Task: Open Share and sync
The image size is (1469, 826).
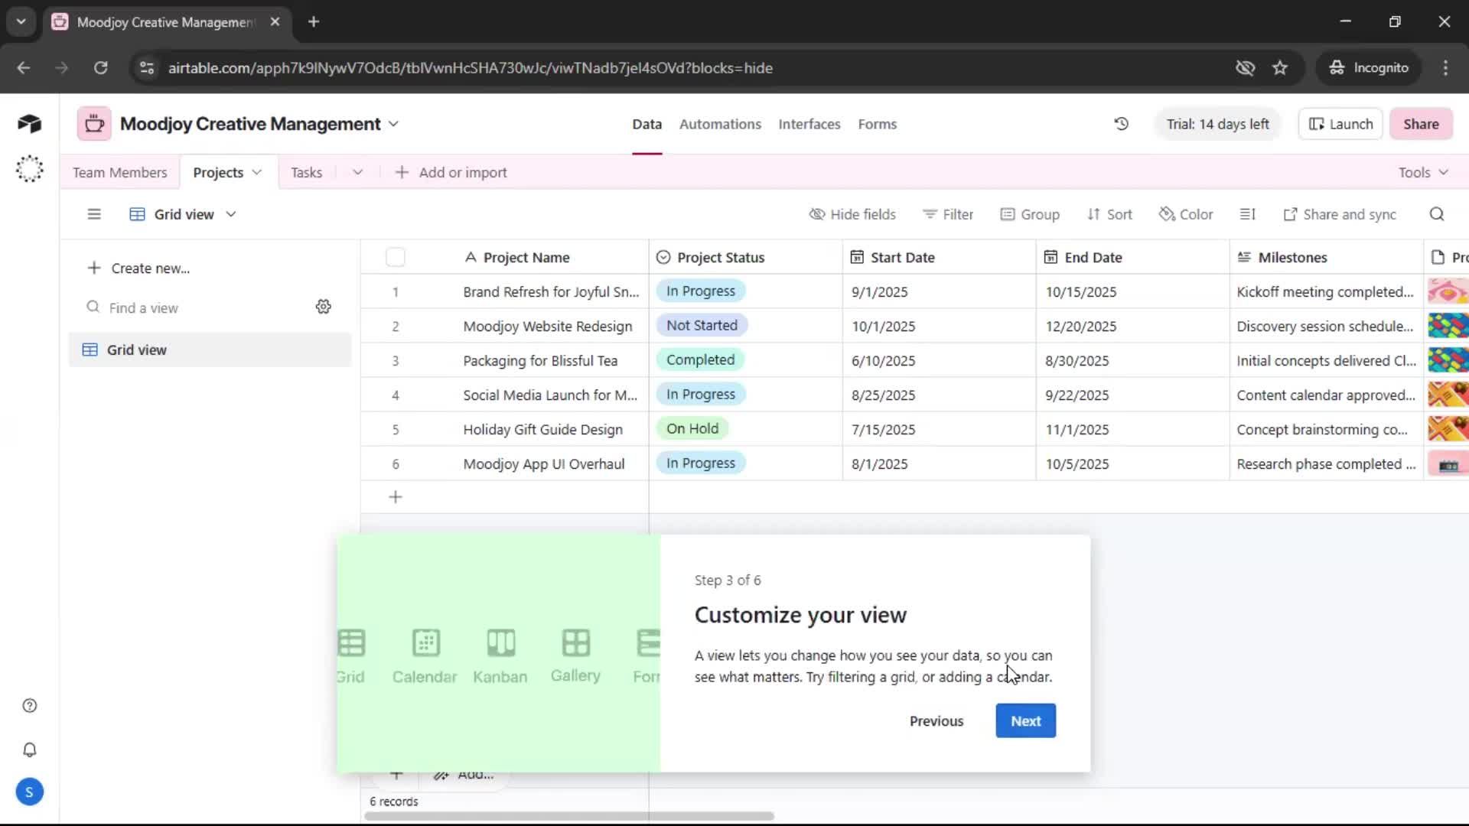Action: [x=1340, y=214]
